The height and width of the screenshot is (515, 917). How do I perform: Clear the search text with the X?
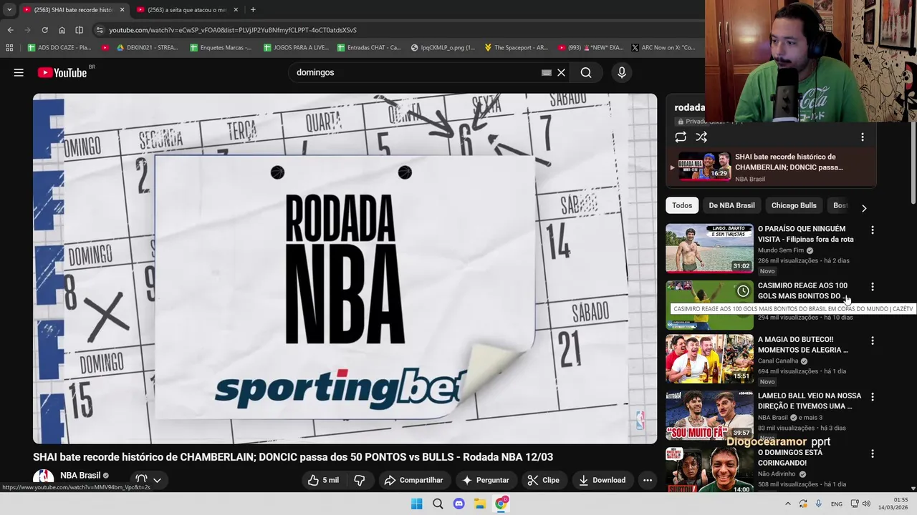point(561,72)
